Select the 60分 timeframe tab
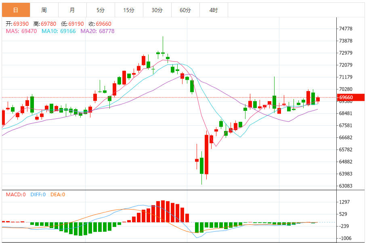 pos(186,10)
